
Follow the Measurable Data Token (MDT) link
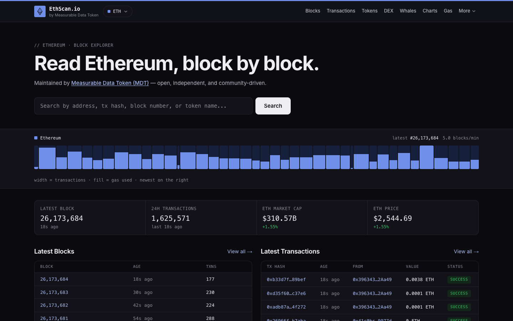pos(110,83)
